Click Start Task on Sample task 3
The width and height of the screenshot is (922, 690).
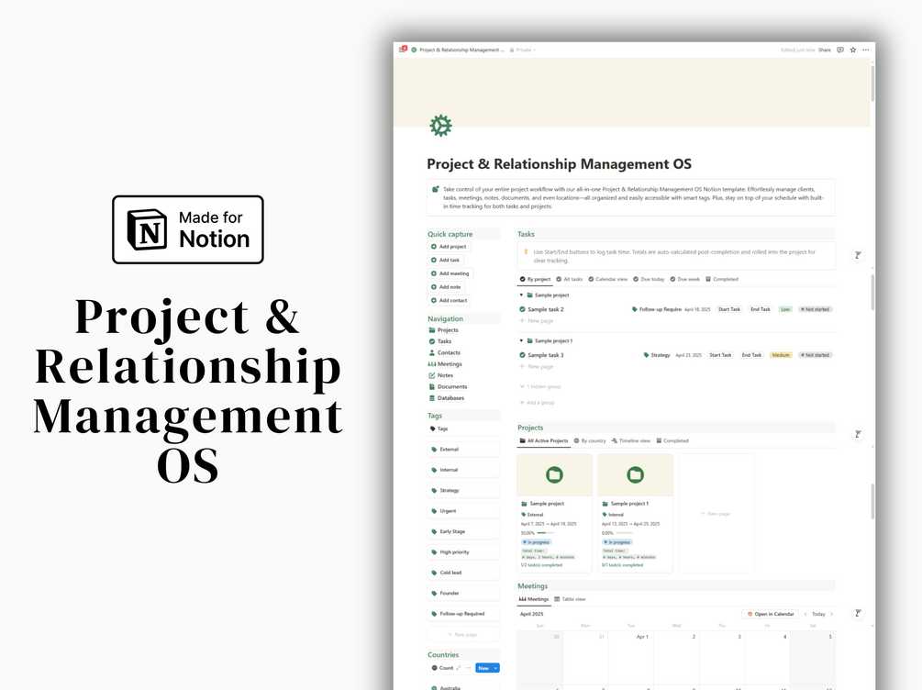[720, 355]
